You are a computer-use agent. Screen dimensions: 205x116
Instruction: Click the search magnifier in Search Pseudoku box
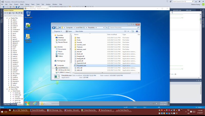pos(138,28)
